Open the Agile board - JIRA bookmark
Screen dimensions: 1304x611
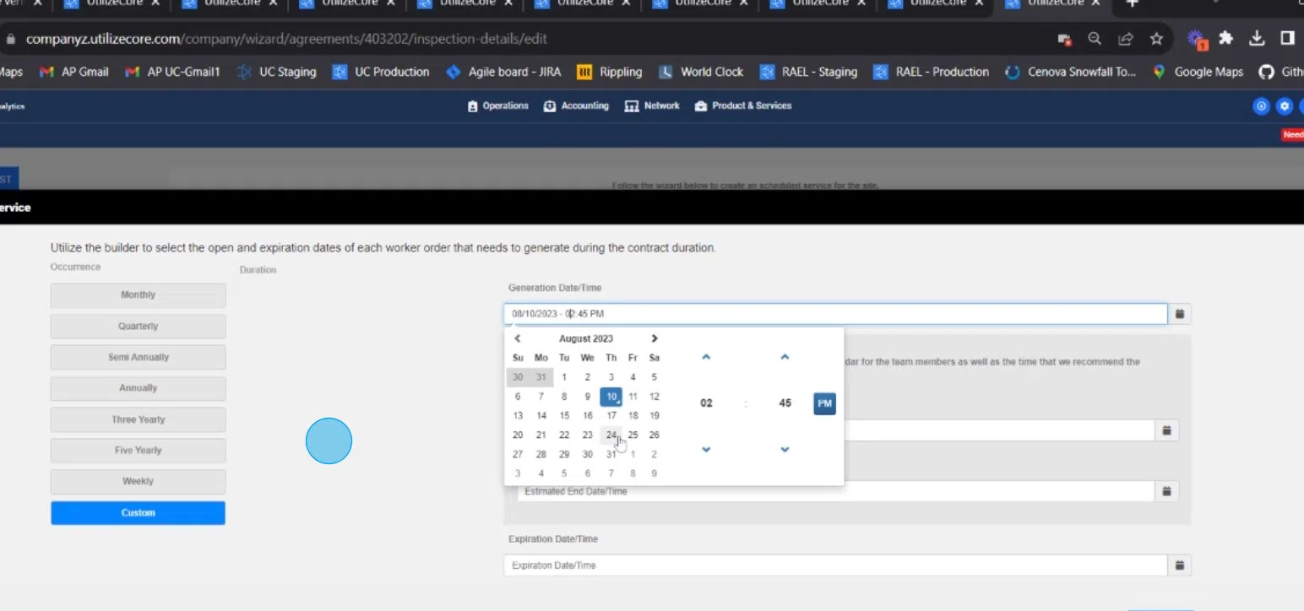pos(503,72)
